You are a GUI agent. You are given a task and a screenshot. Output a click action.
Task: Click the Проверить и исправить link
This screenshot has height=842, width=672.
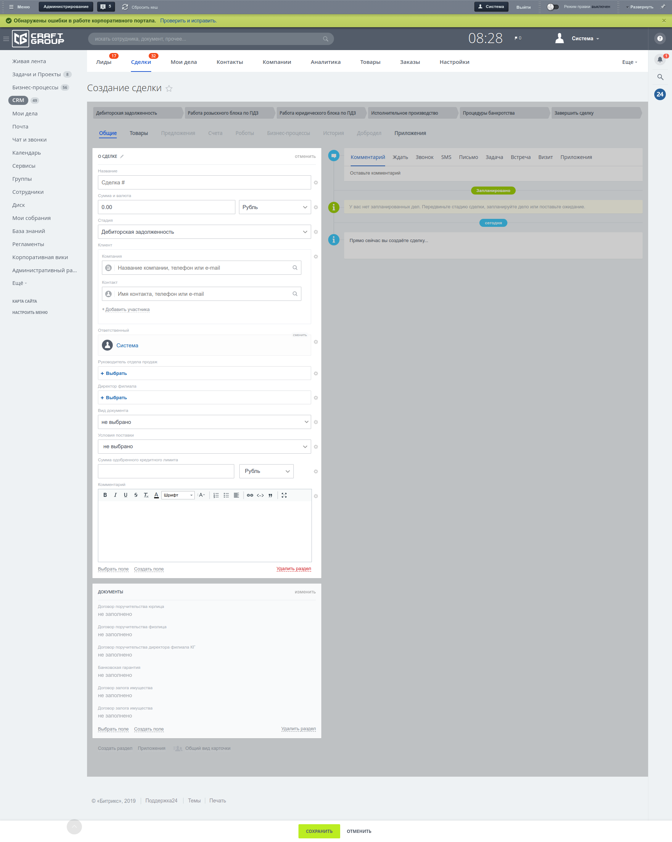(188, 21)
